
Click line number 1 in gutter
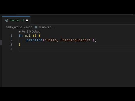pos(11,36)
